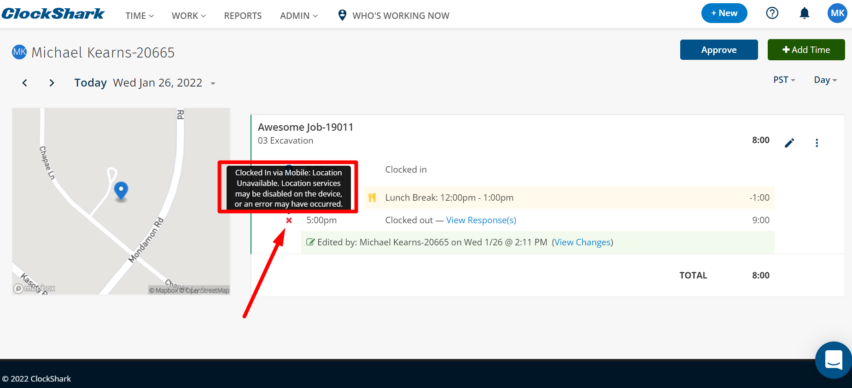Open the help question mark icon

pos(772,13)
